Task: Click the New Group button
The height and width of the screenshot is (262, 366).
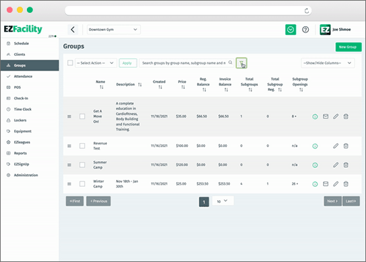Action: click(349, 47)
